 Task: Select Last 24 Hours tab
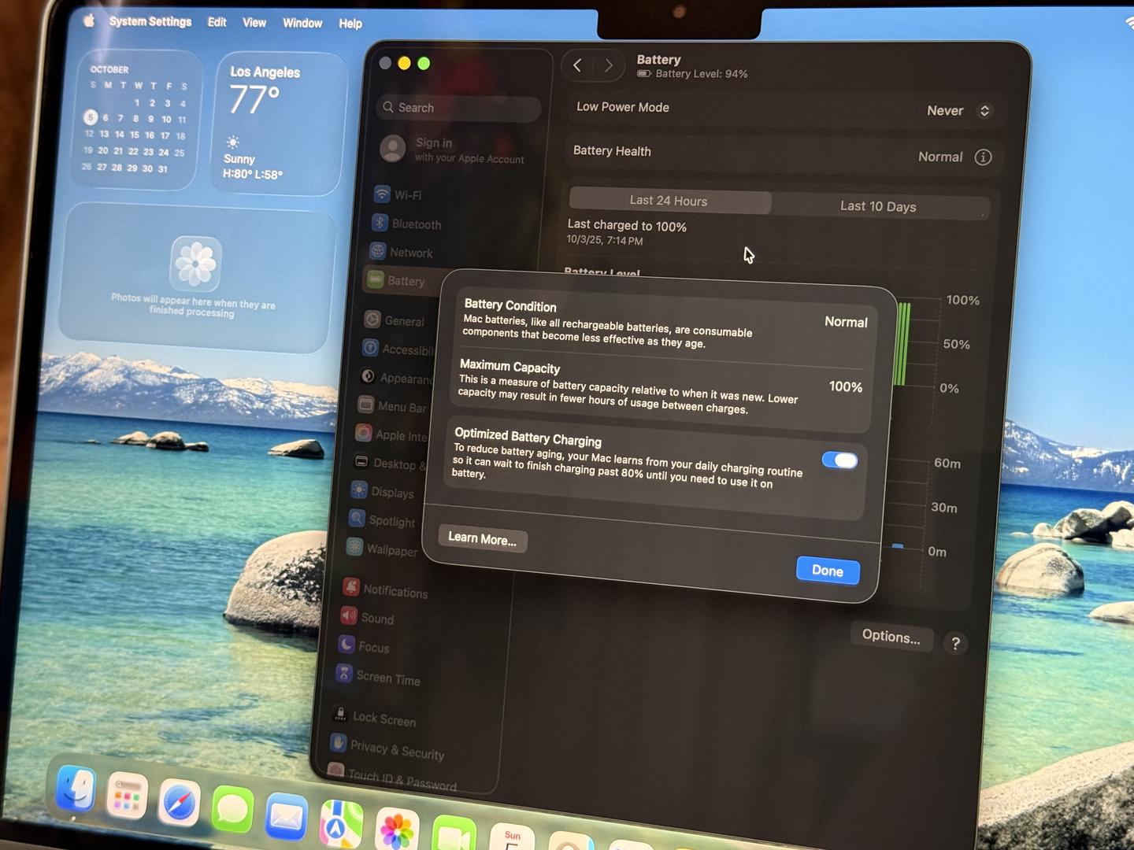tap(669, 201)
